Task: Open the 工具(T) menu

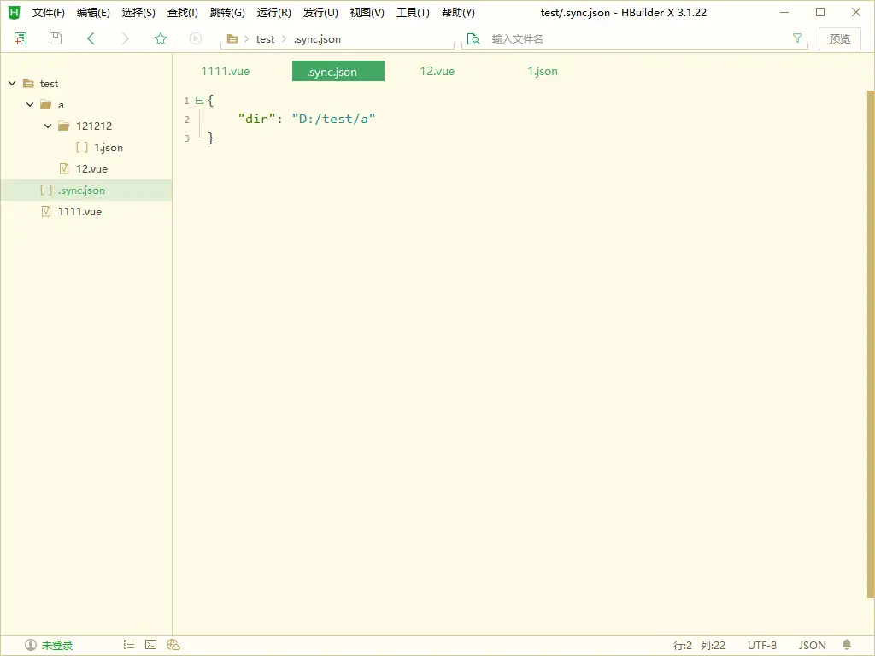Action: click(x=413, y=12)
